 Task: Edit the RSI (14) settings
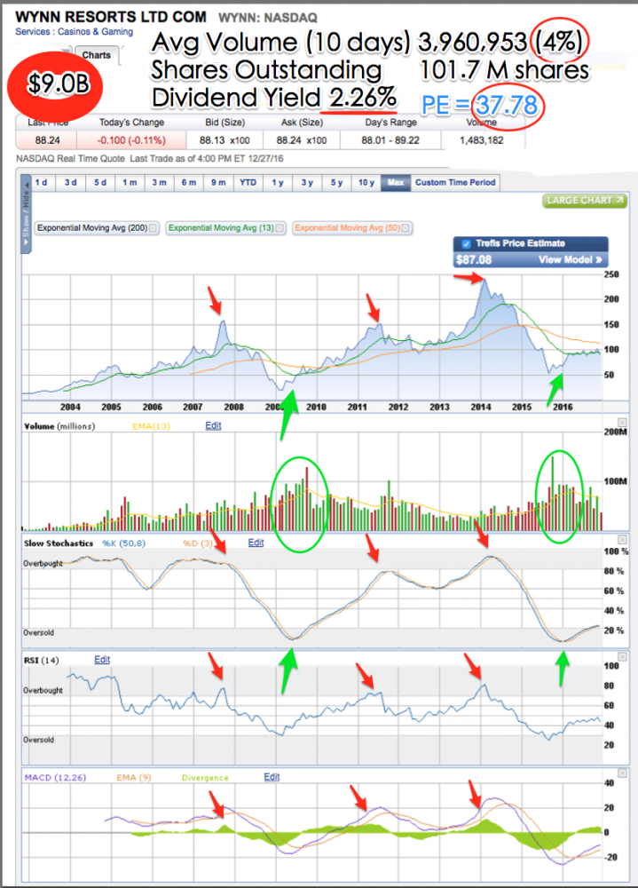tap(102, 660)
